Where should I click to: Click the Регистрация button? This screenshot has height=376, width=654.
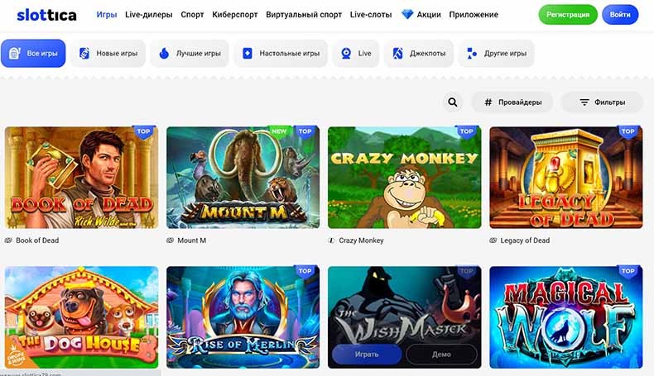568,15
